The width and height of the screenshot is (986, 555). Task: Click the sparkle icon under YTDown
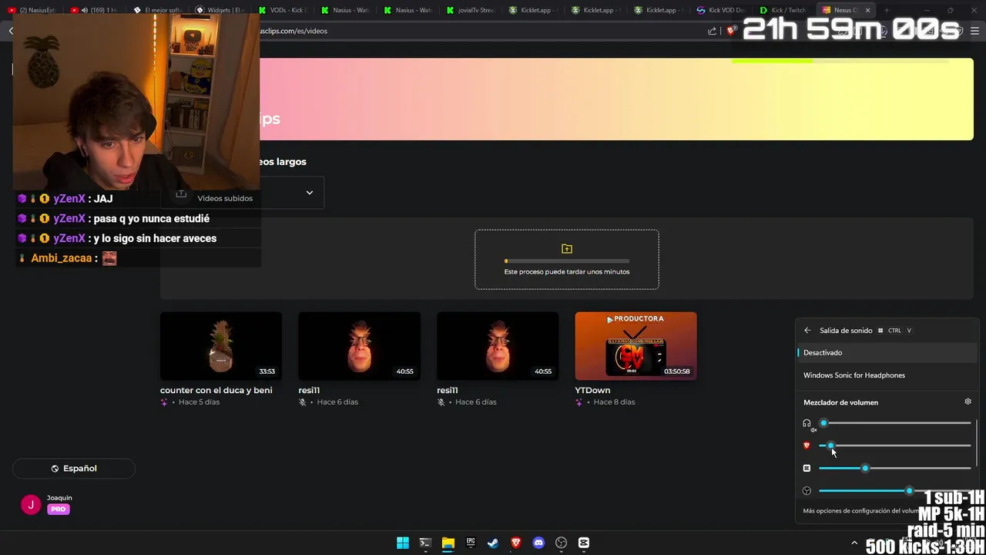click(579, 402)
